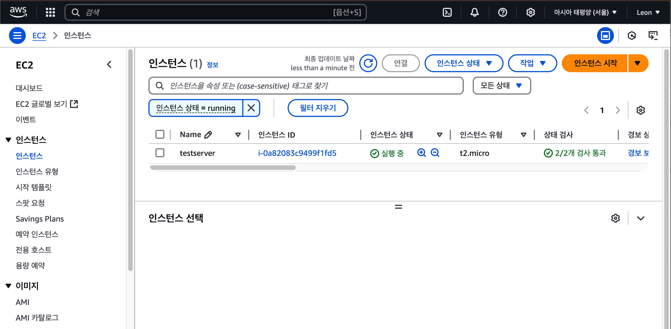Image resolution: width=671 pixels, height=329 pixels.
Task: Open the 인스턴스 상태 dropdown button
Action: [x=464, y=63]
